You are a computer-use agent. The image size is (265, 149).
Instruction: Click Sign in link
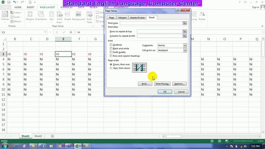click(x=255, y=7)
